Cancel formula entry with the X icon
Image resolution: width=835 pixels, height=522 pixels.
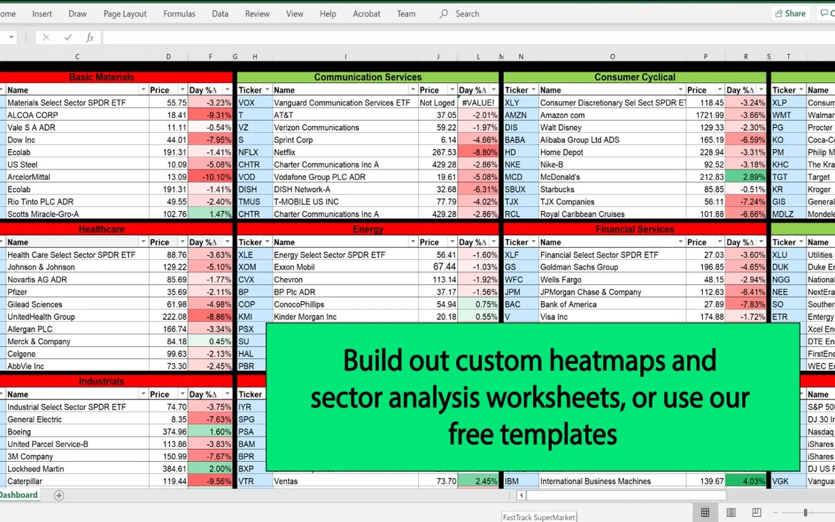click(x=46, y=37)
